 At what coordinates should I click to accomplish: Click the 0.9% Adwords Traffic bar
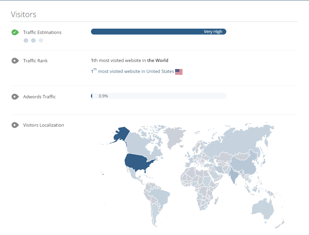pyautogui.click(x=158, y=96)
